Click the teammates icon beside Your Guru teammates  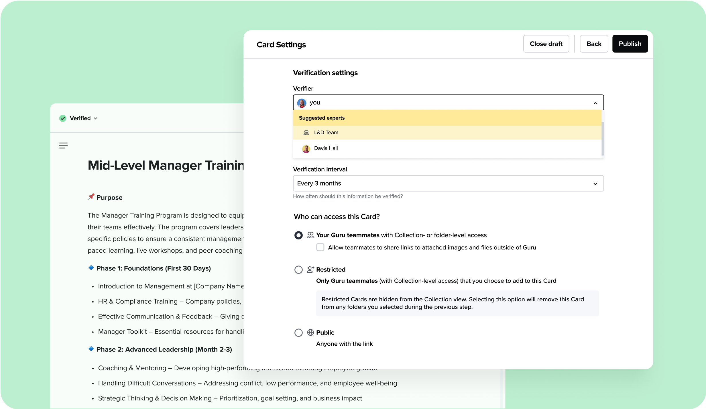(310, 235)
